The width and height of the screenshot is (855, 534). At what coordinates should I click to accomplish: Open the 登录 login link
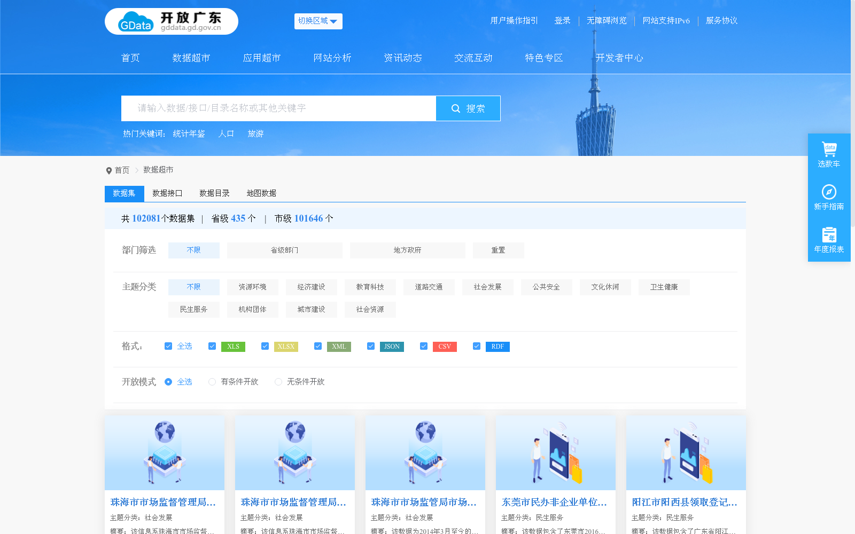pyautogui.click(x=562, y=21)
